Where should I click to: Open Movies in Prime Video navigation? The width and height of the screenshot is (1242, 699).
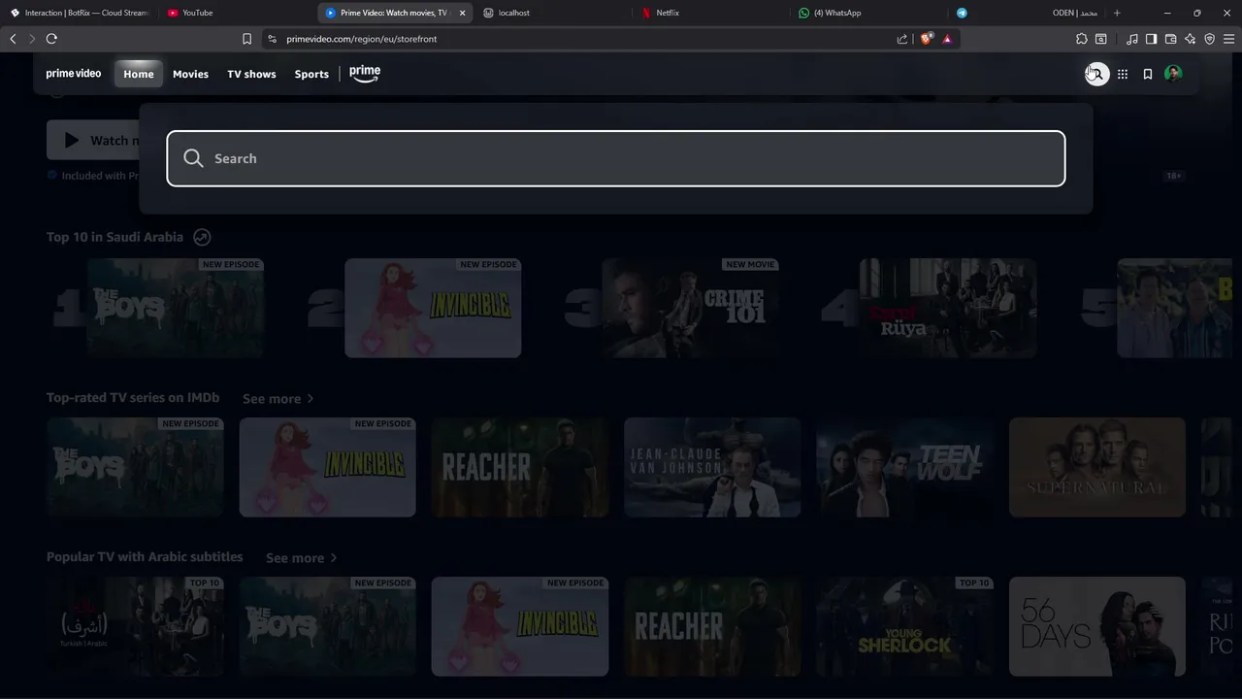click(x=190, y=74)
